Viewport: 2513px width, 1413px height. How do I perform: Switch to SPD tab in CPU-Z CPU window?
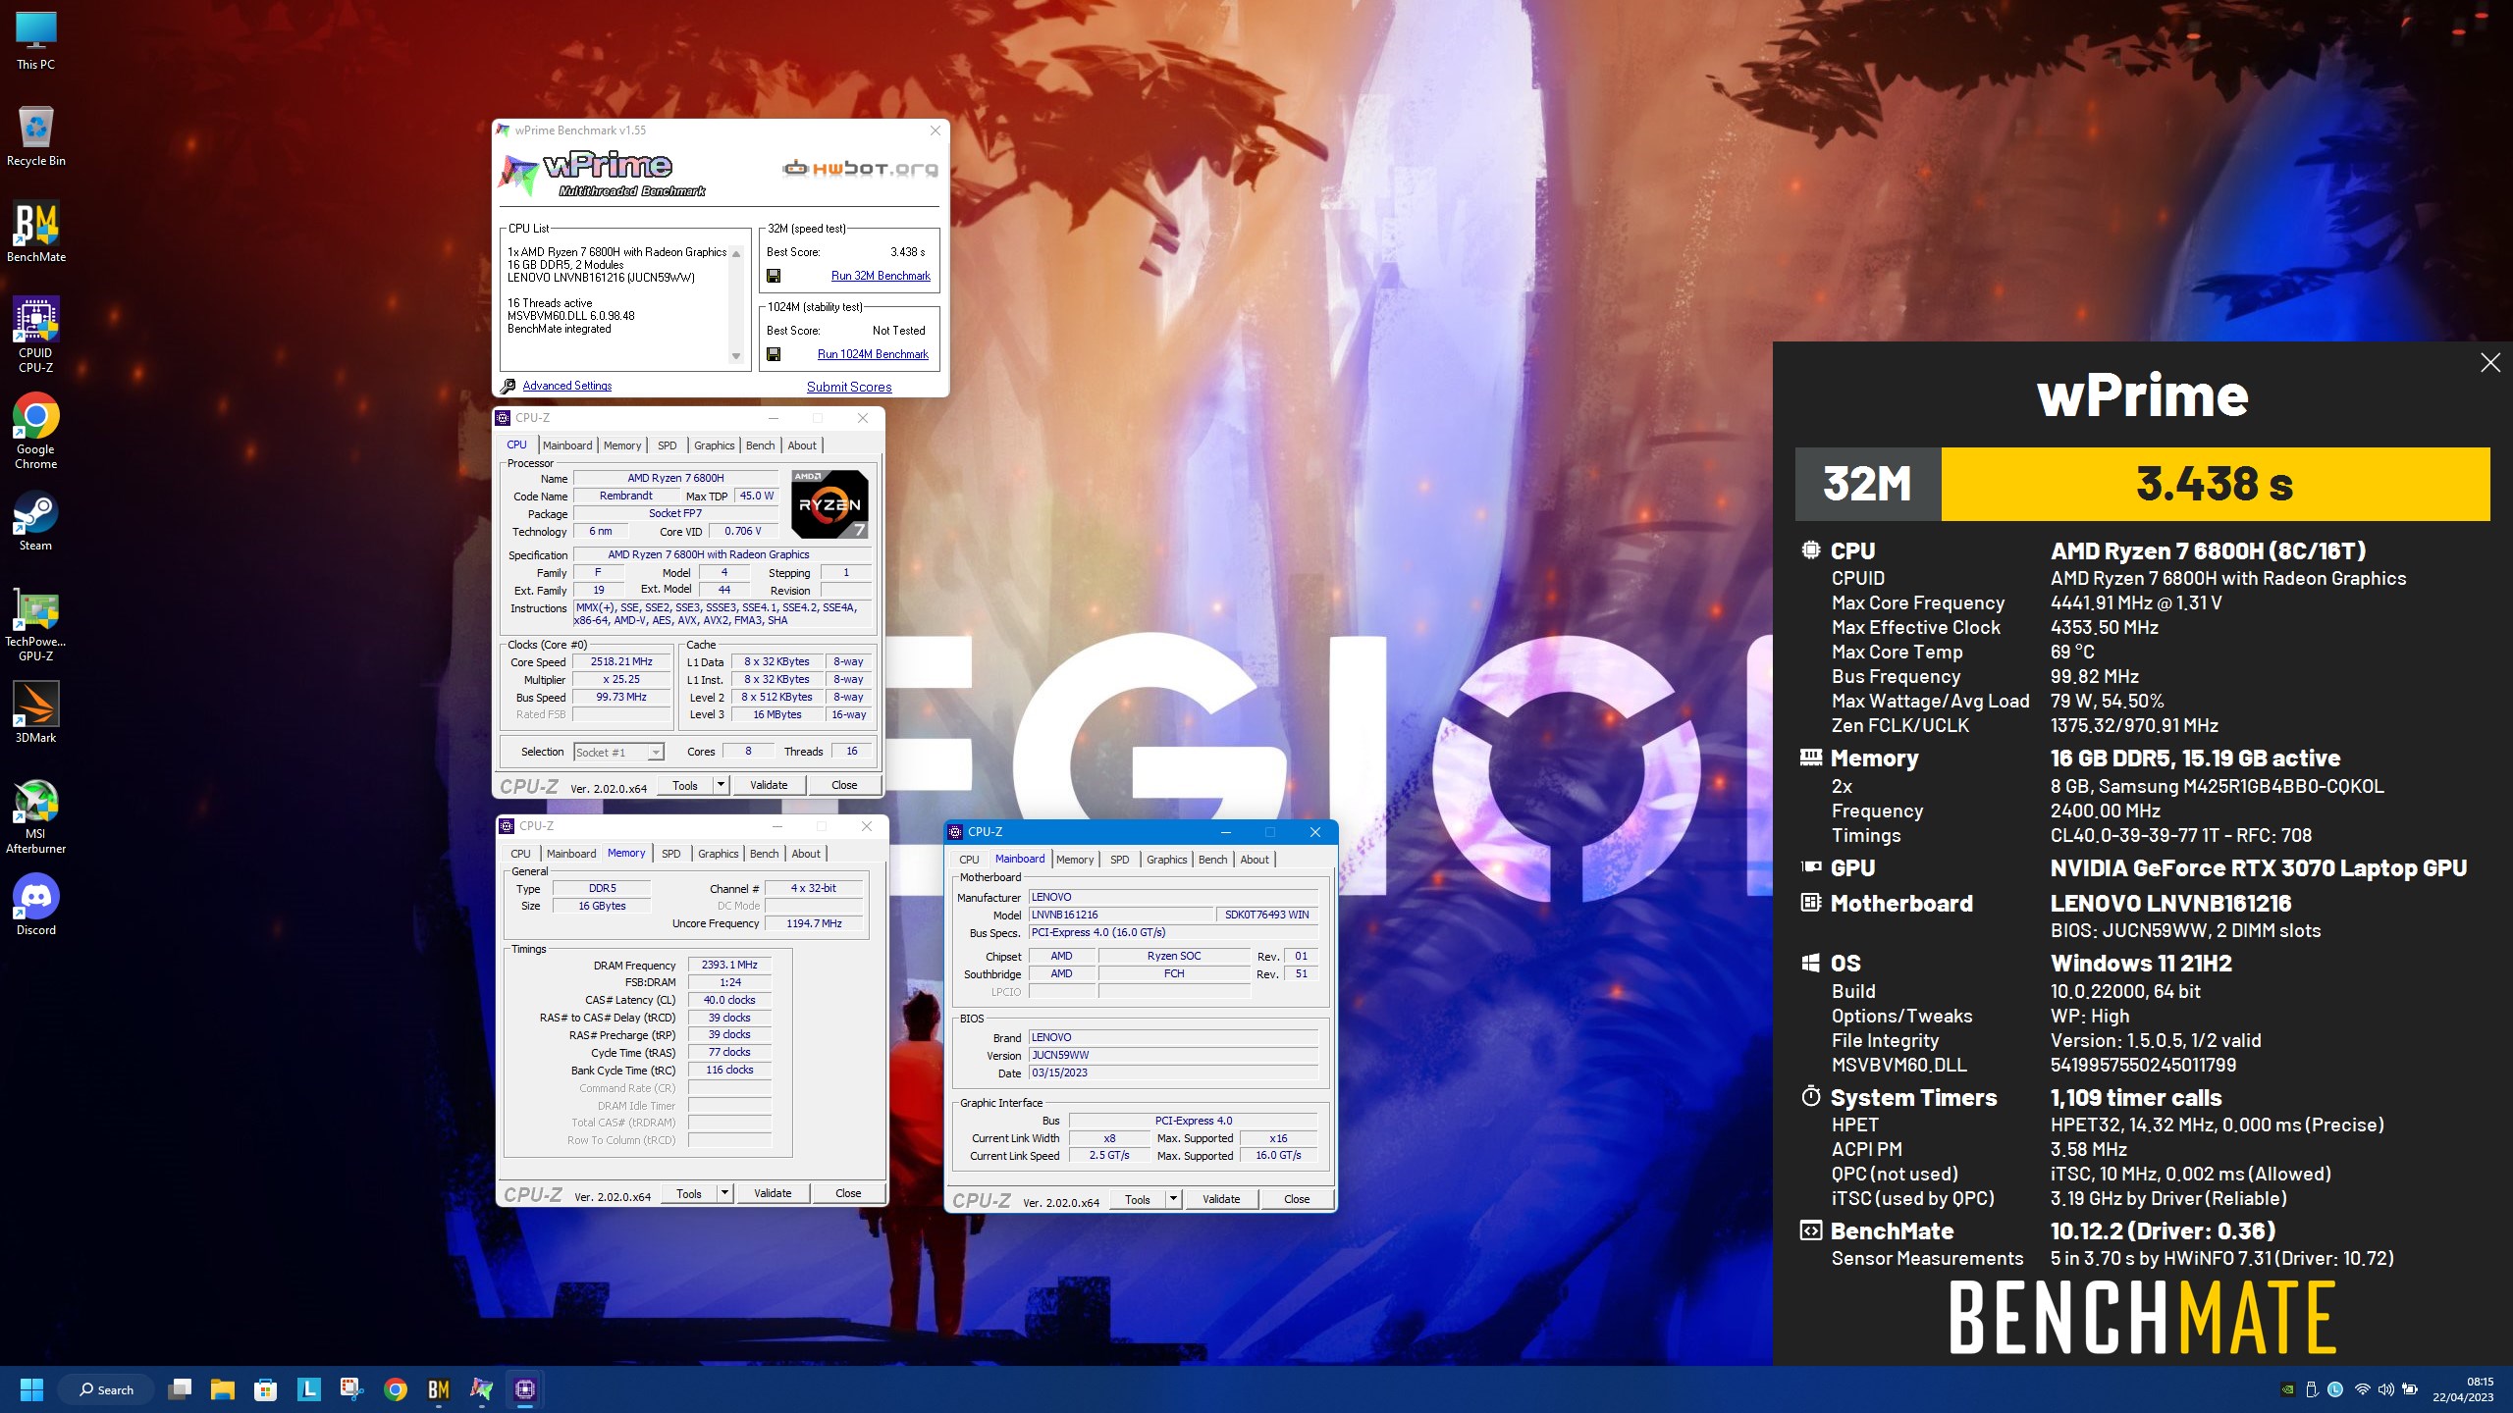tap(668, 445)
